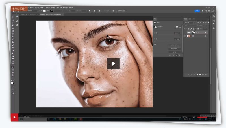Screen dimensions: 226x128
Task: Toggle mask visibility eye in the Properties panel
Action: coord(176,55)
